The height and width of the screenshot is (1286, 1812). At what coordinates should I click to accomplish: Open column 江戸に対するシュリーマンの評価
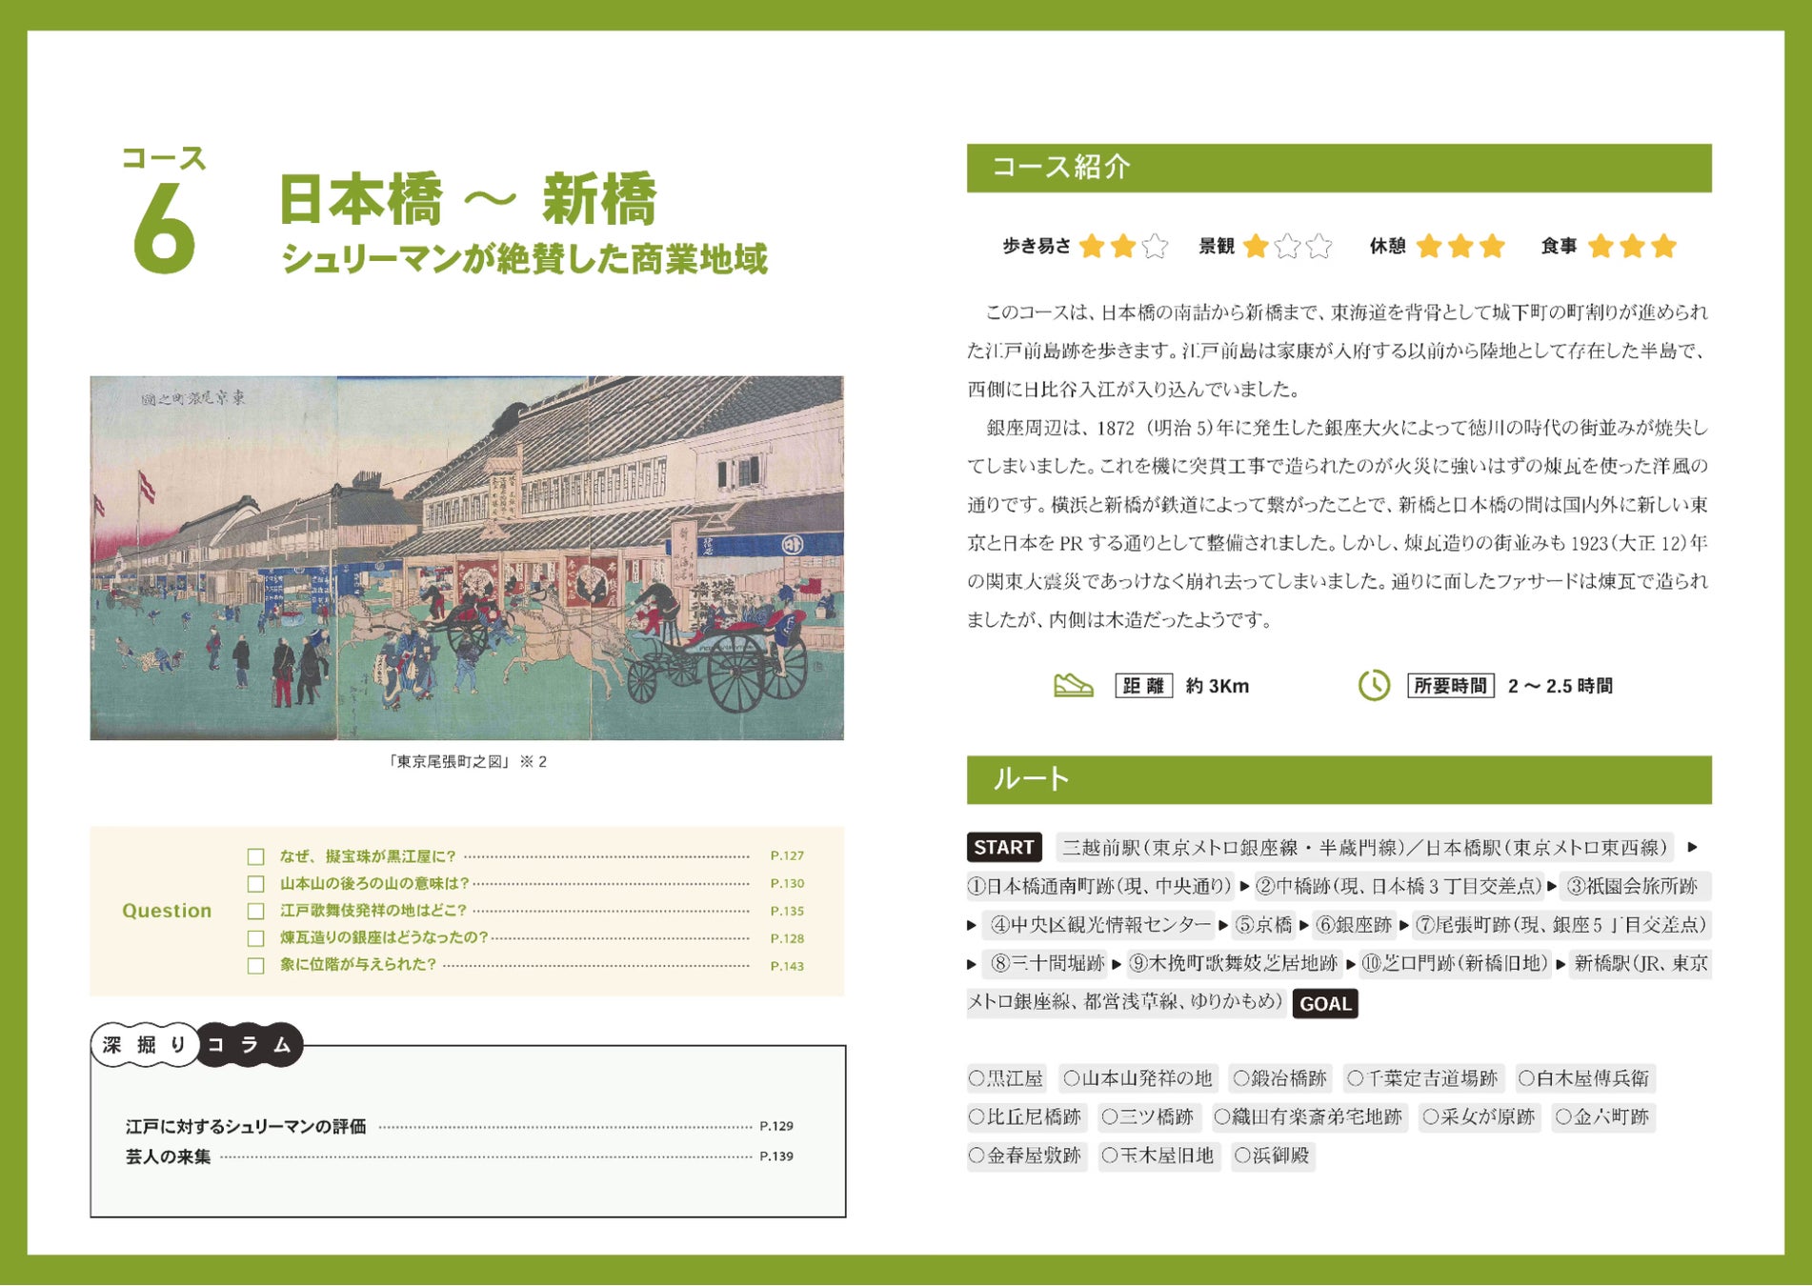tap(246, 1127)
